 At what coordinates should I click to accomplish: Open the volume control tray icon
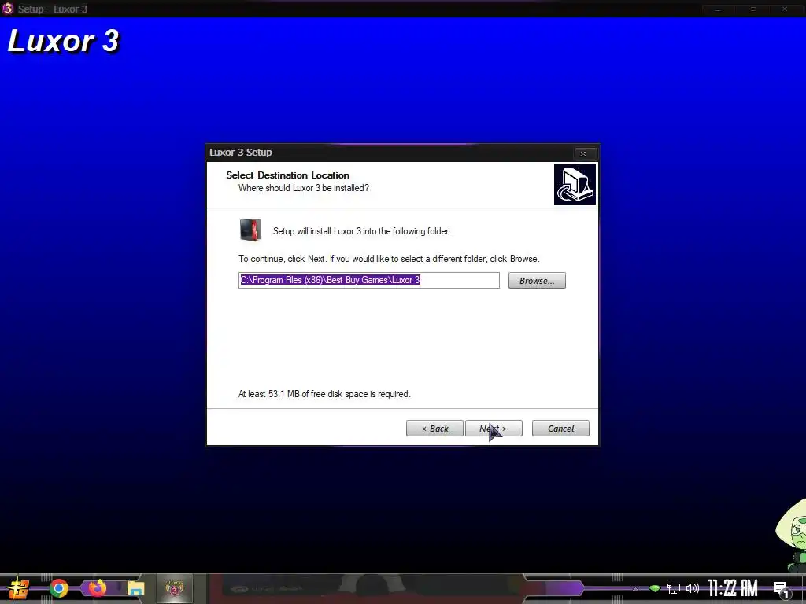[x=693, y=588]
